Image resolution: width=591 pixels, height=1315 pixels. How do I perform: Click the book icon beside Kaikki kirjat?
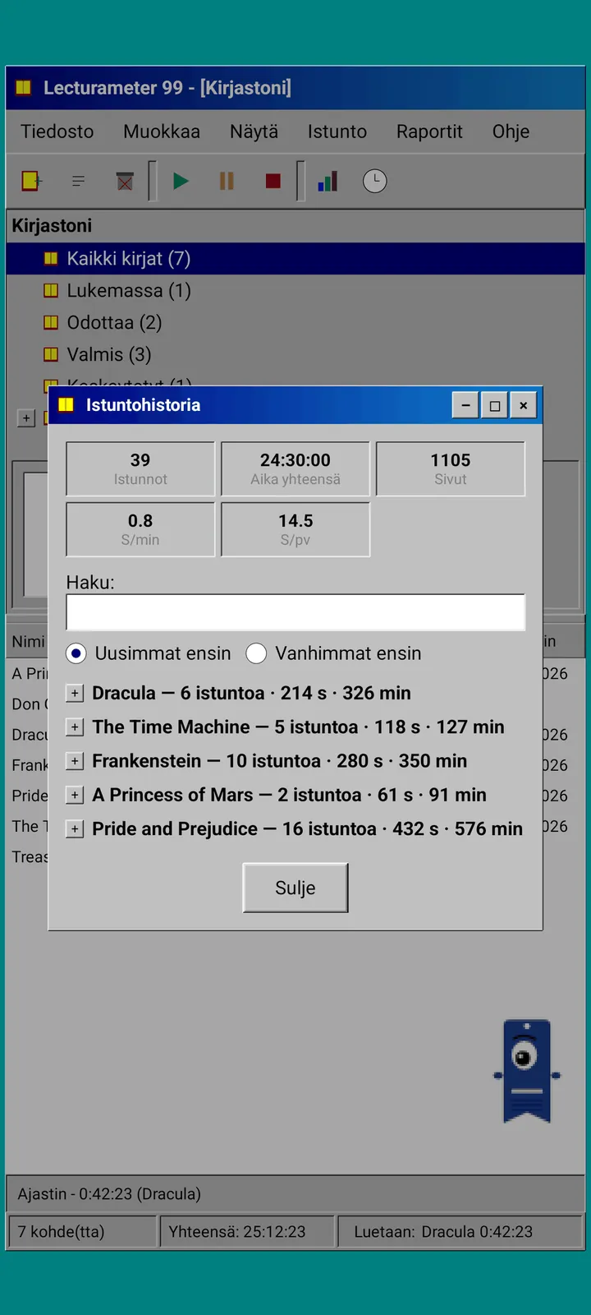tap(51, 258)
